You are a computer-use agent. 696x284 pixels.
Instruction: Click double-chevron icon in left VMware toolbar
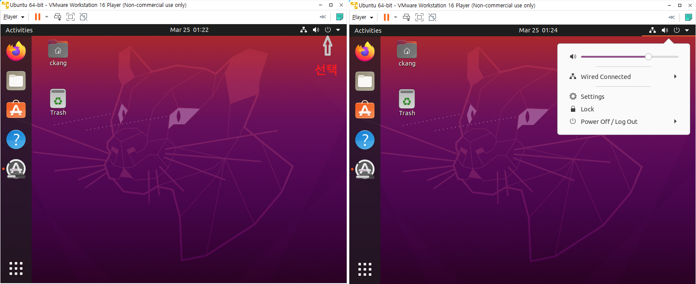tap(323, 17)
